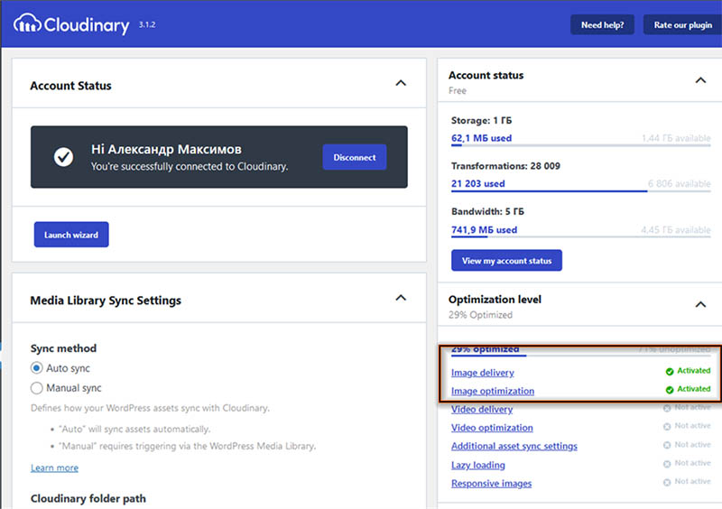Viewport: 722px width, 509px height.
Task: Click the 62,1 МБ used text
Action: click(481, 138)
